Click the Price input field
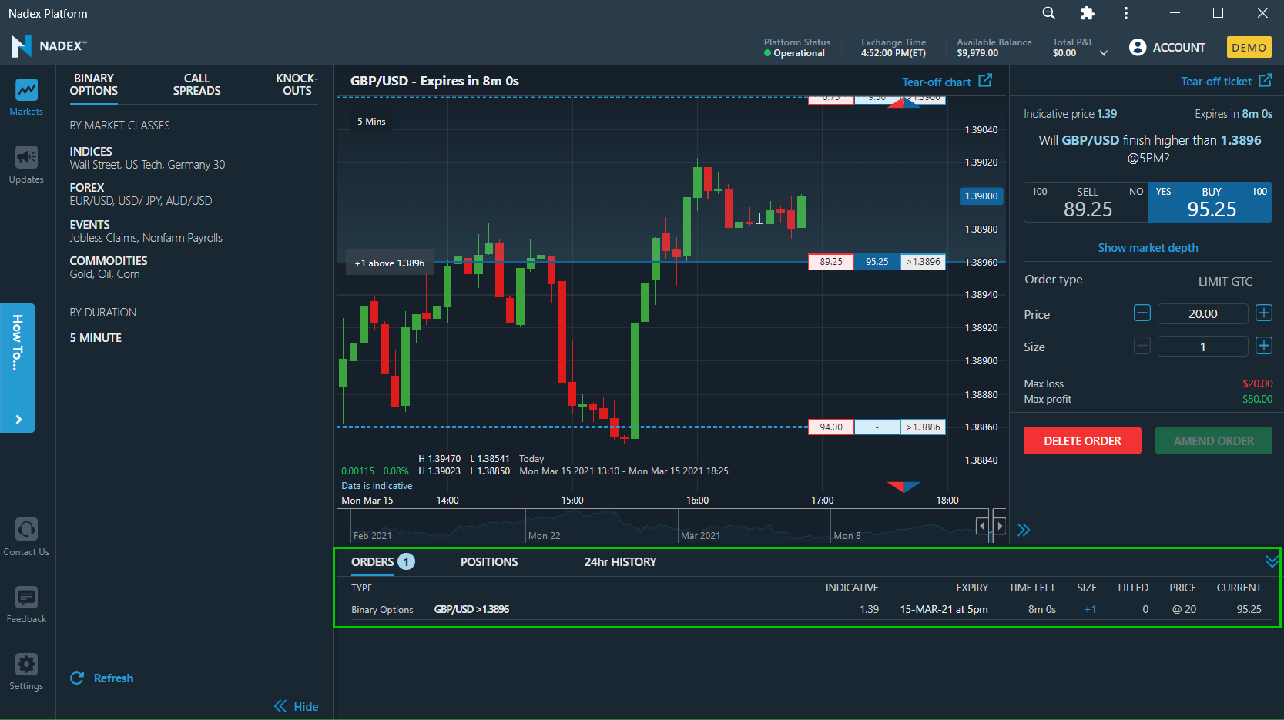The height and width of the screenshot is (720, 1284). pyautogui.click(x=1202, y=313)
